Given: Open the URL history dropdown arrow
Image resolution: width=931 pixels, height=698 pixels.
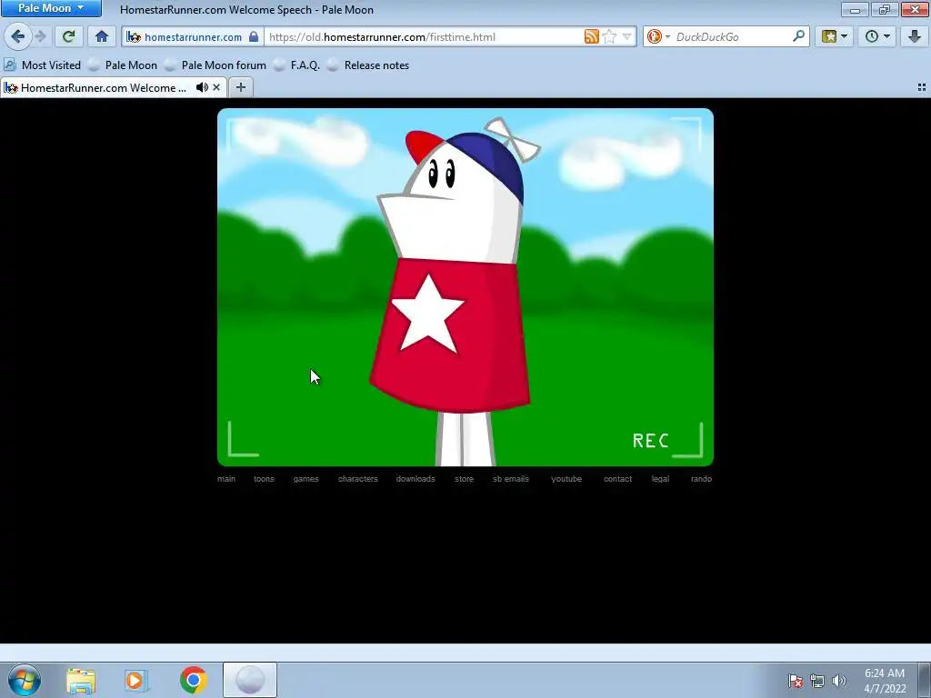Looking at the screenshot, I should (x=627, y=36).
